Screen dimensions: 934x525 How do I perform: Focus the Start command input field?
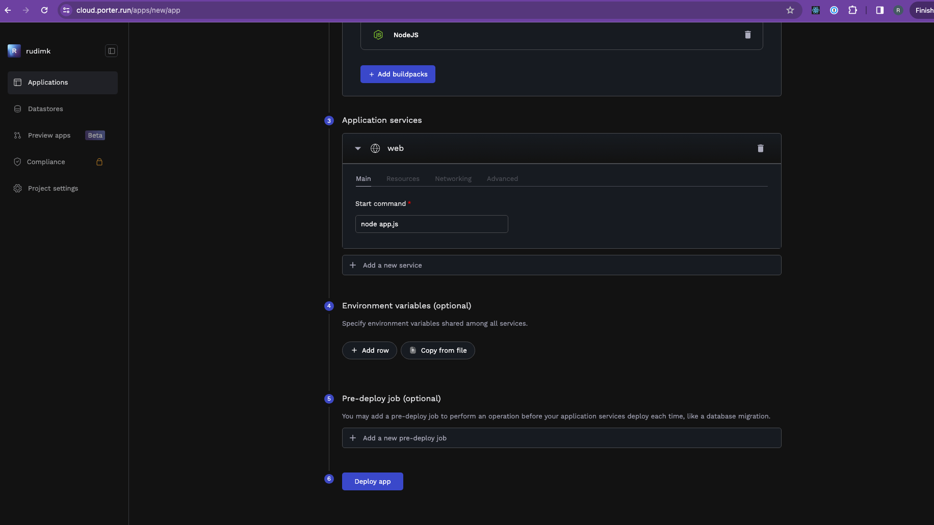tap(432, 224)
